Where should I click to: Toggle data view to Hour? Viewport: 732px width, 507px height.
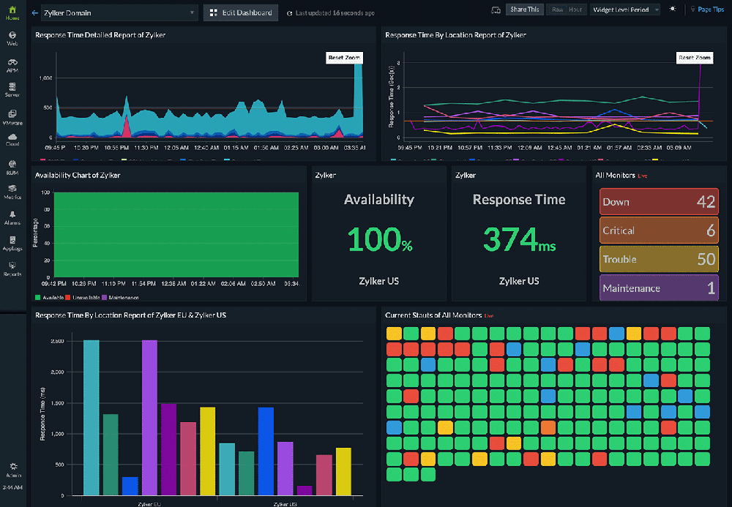tap(575, 10)
